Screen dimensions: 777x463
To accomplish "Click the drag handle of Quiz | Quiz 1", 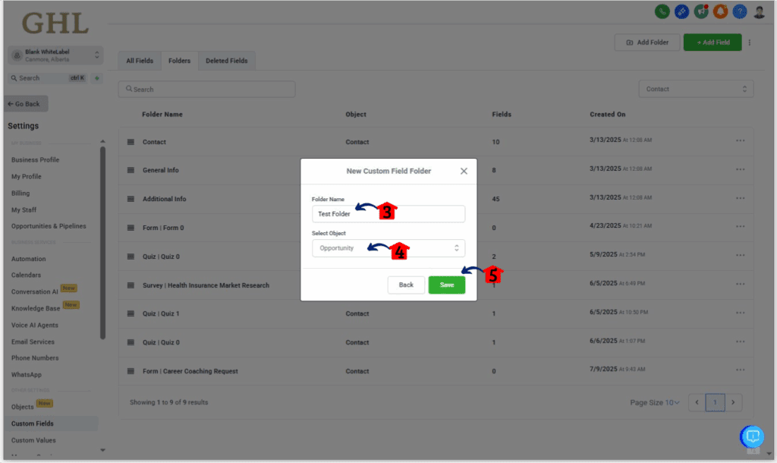I will [131, 313].
